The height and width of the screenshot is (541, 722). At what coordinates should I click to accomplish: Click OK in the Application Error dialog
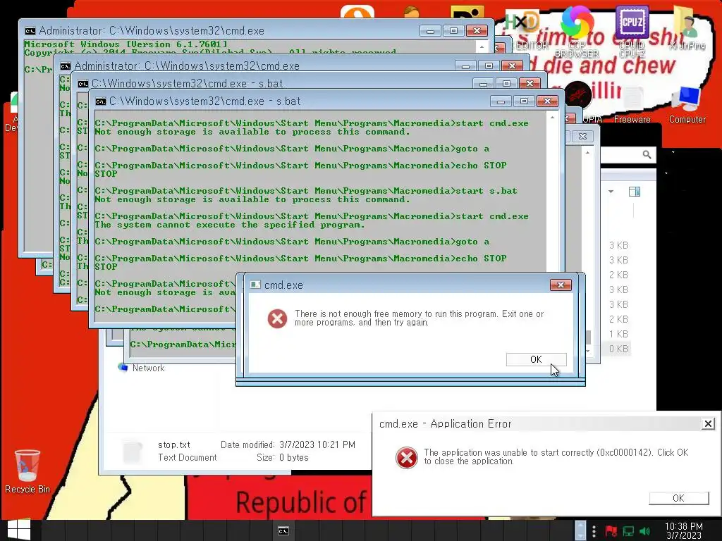pos(679,498)
